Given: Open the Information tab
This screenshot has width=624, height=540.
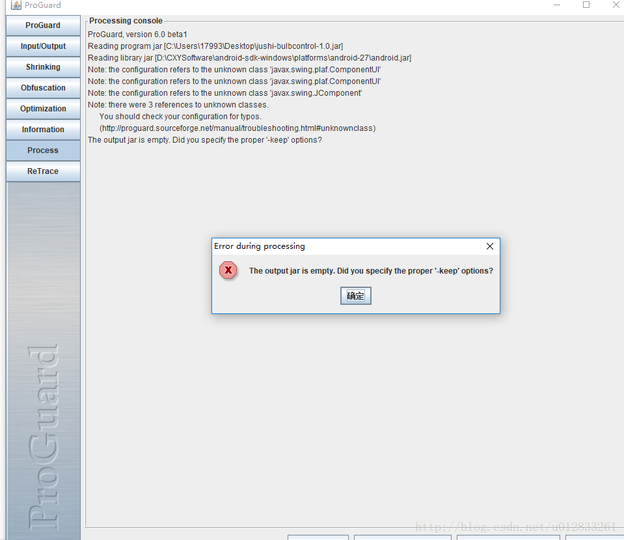Looking at the screenshot, I should 43,130.
